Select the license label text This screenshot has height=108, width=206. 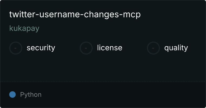click(x=110, y=48)
